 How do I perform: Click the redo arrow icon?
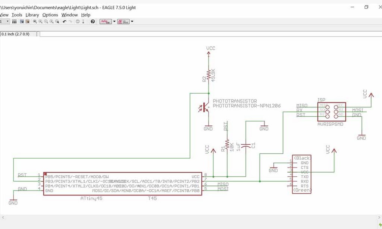(x=71, y=21)
